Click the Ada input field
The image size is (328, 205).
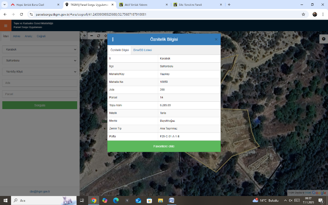[x=39, y=83]
